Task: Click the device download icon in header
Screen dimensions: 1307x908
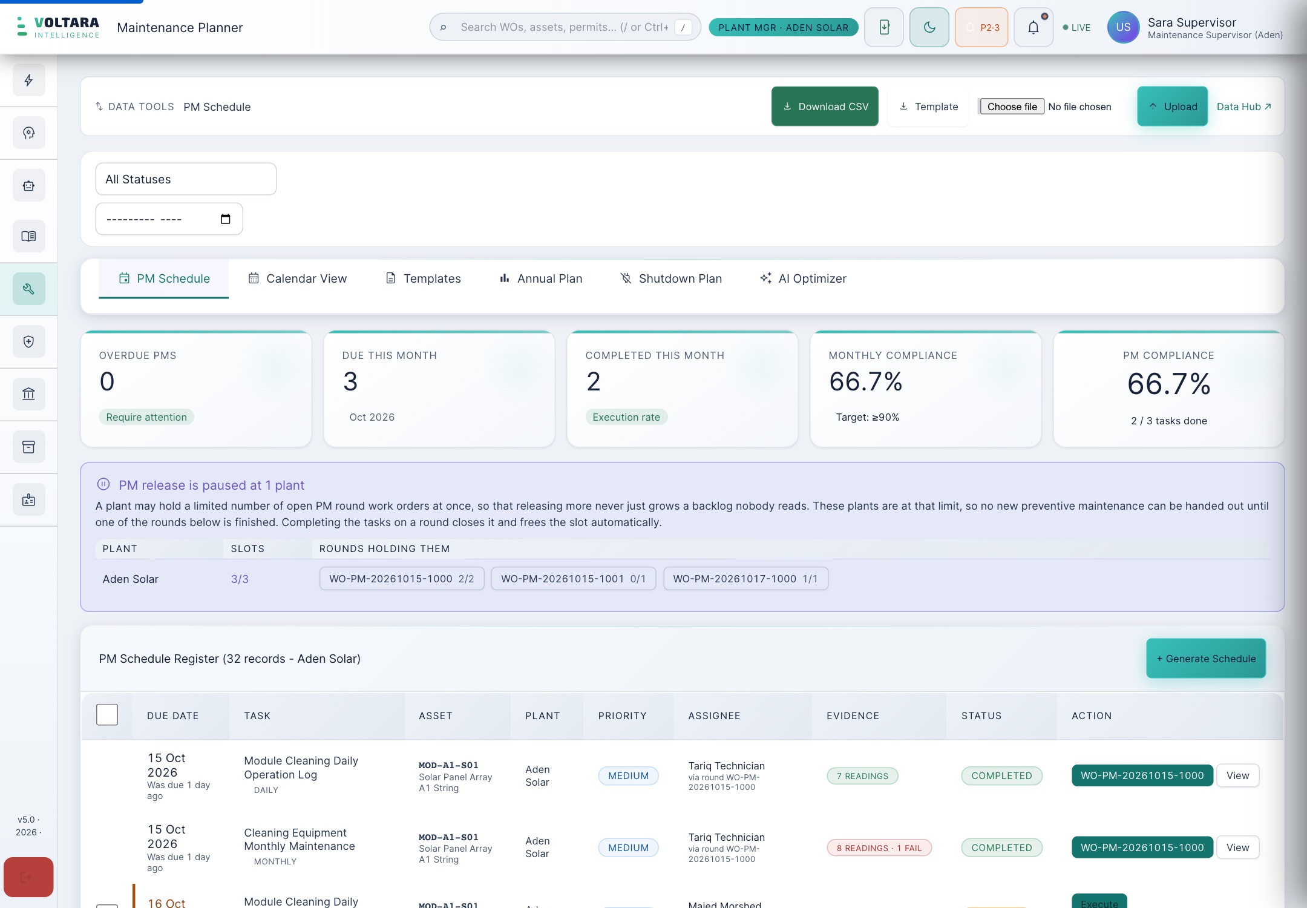Action: click(x=884, y=27)
